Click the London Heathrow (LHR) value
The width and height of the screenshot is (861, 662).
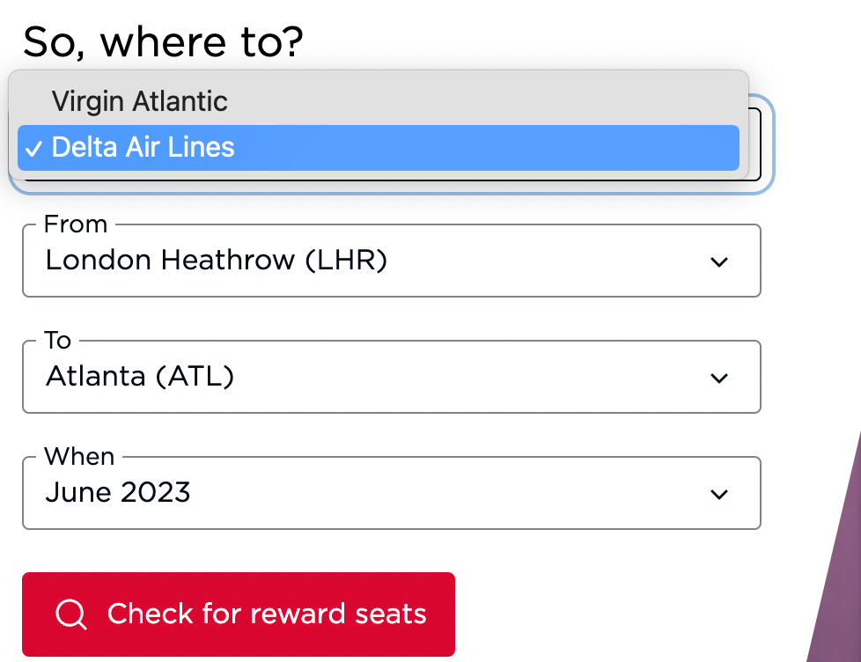(217, 260)
